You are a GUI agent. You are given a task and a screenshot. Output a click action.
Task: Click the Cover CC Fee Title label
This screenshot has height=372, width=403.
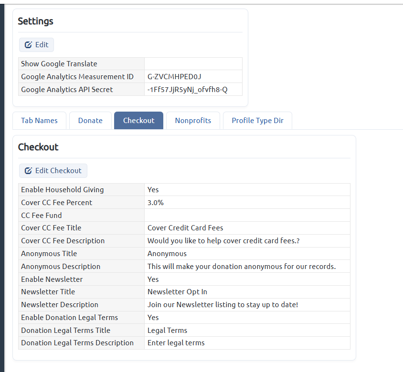pyautogui.click(x=51, y=227)
